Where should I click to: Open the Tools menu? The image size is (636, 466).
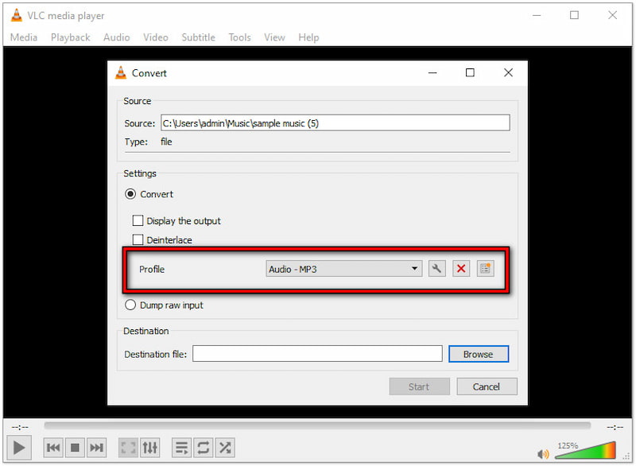coord(239,37)
